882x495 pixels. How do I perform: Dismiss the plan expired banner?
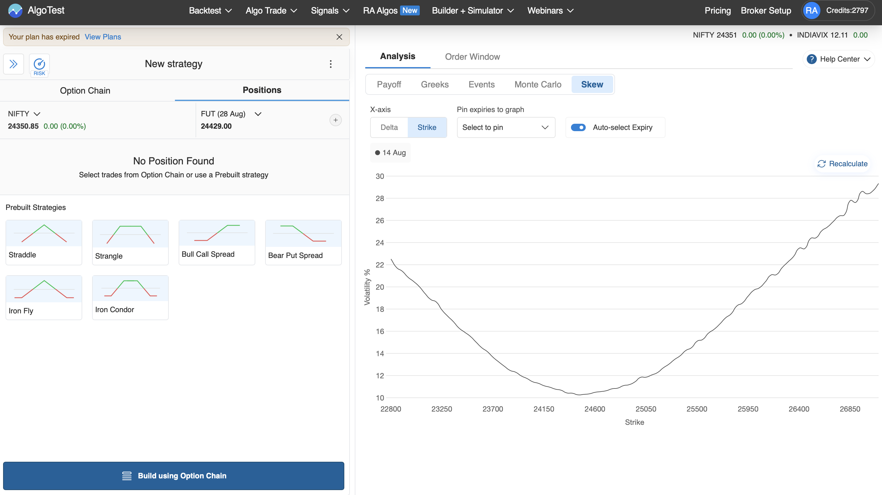coord(339,37)
